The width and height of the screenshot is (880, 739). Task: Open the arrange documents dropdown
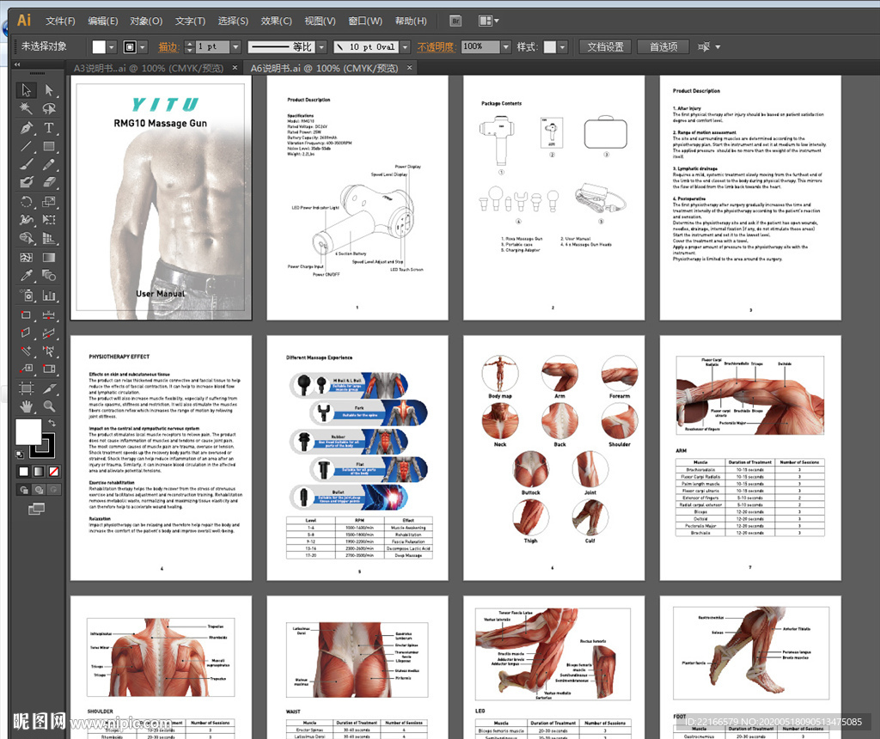[488, 21]
